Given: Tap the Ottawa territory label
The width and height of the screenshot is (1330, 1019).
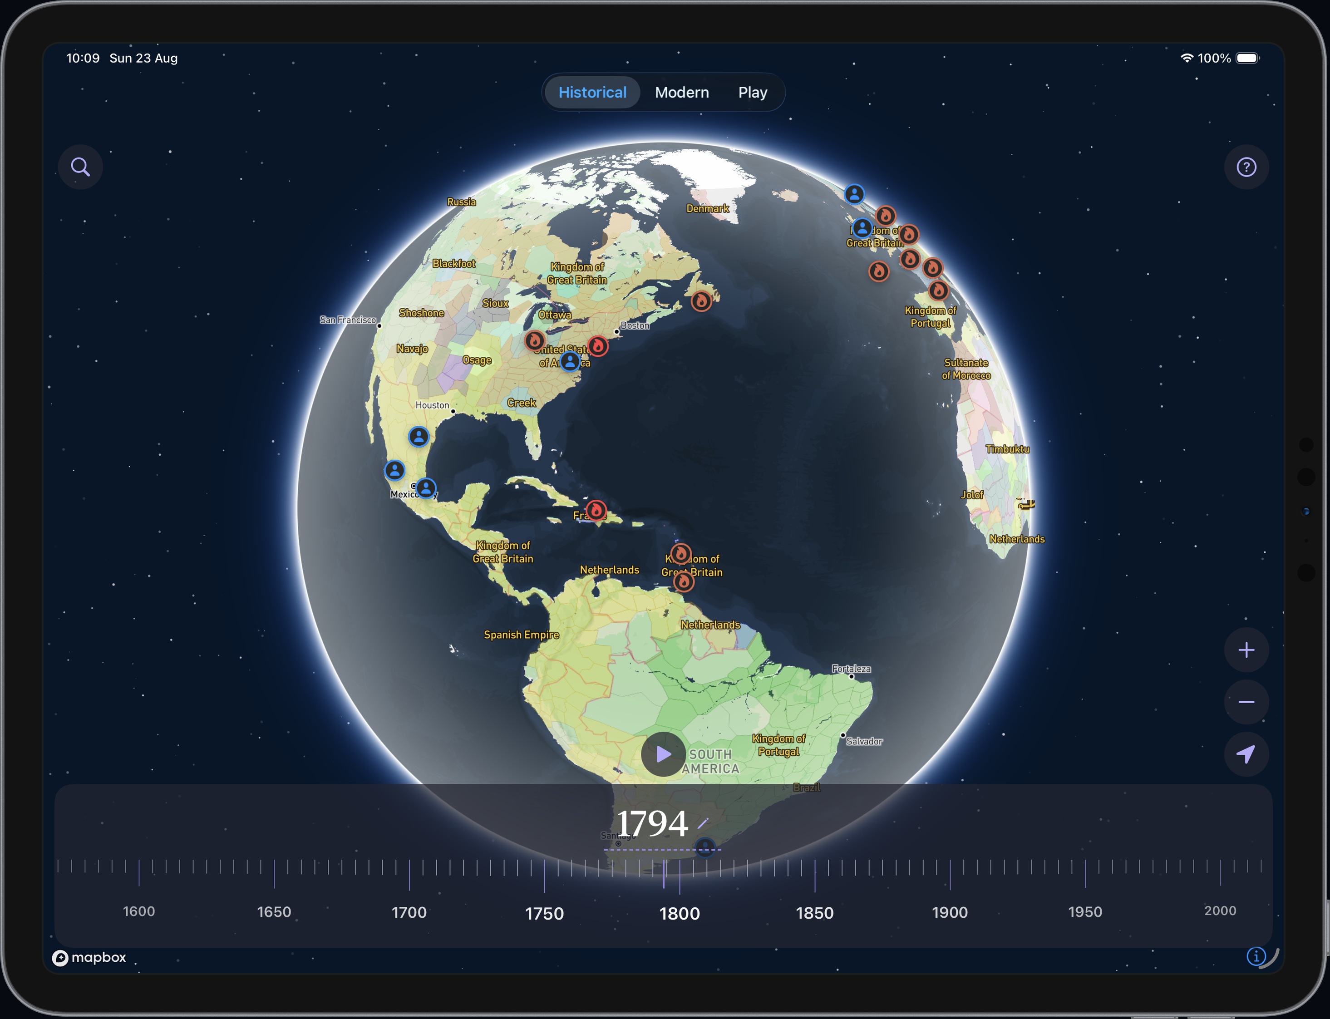Looking at the screenshot, I should [555, 315].
